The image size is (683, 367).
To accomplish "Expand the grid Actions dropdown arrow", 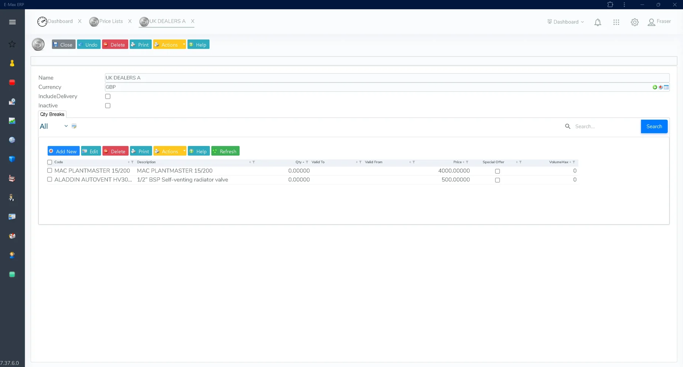I will click(184, 151).
